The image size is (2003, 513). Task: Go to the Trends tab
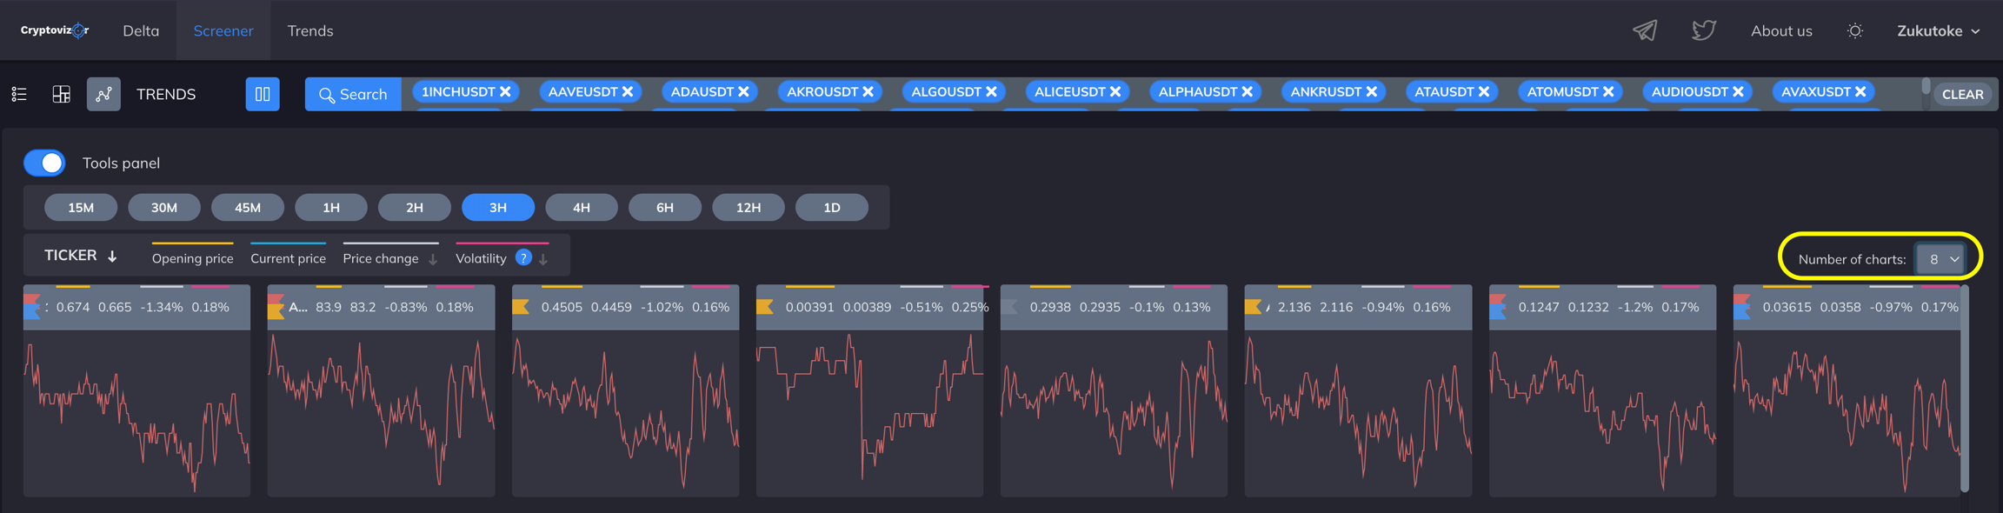310,30
